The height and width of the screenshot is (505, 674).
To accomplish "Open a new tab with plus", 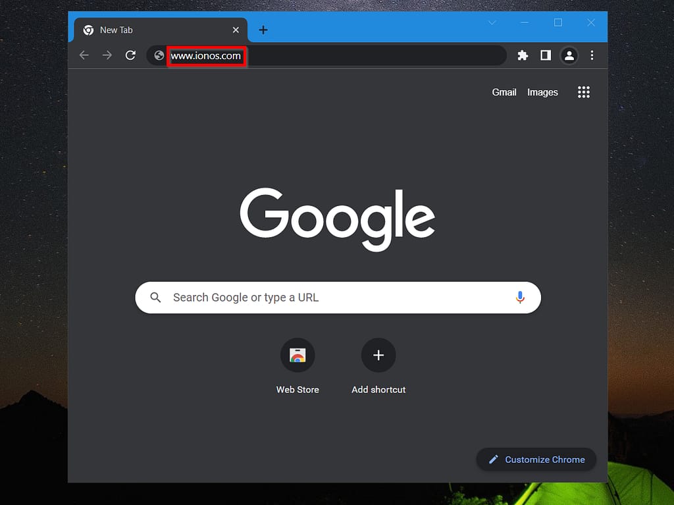I will [263, 30].
